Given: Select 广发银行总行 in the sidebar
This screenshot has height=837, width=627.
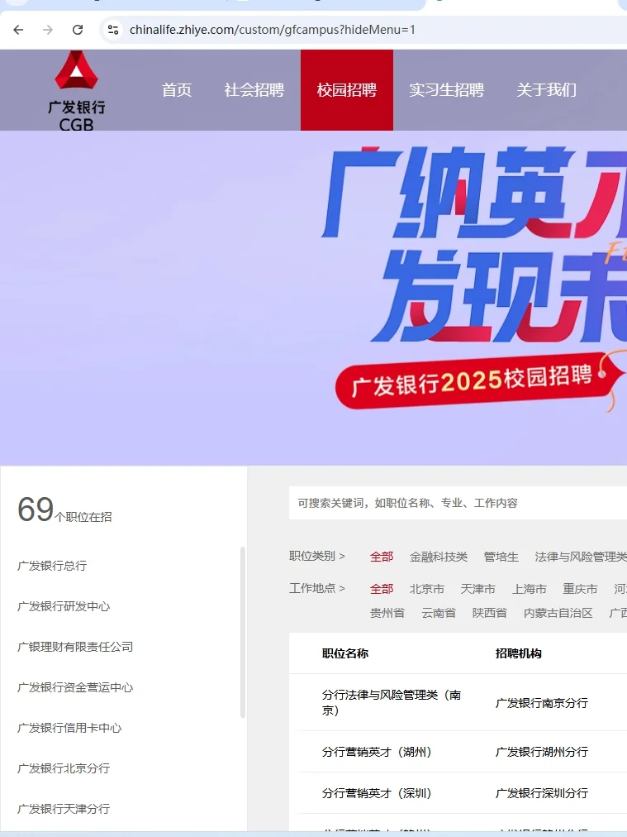Looking at the screenshot, I should tap(52, 566).
